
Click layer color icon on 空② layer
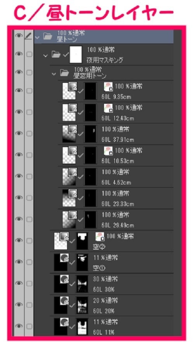click(100, 237)
